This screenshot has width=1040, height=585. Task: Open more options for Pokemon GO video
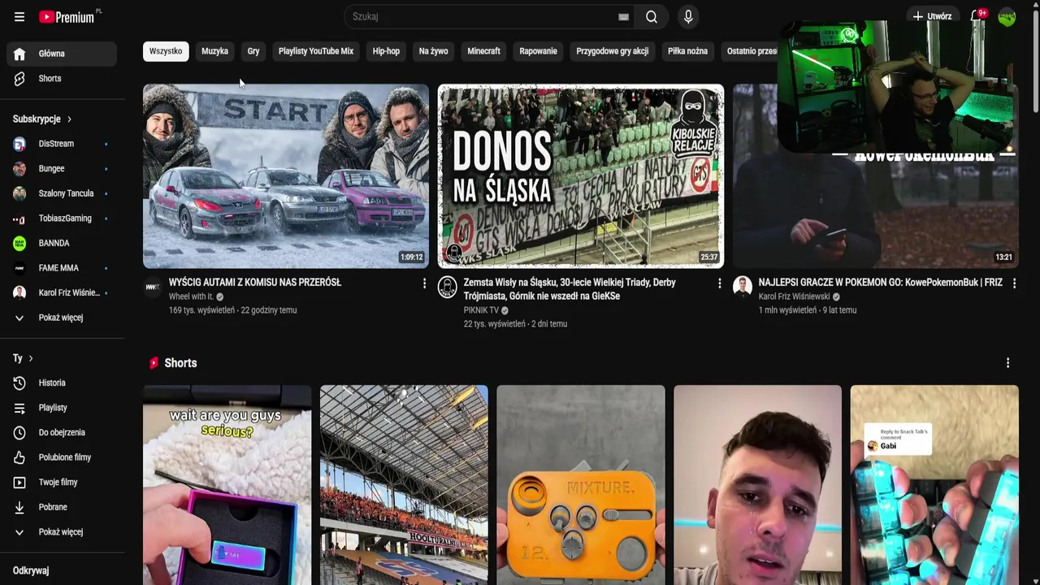1014,284
